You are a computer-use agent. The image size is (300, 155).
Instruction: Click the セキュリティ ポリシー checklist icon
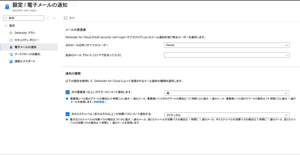tap(11, 40)
